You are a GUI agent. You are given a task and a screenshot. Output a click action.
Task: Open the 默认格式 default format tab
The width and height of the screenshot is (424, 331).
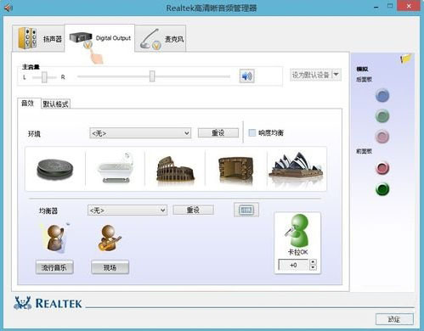click(55, 104)
